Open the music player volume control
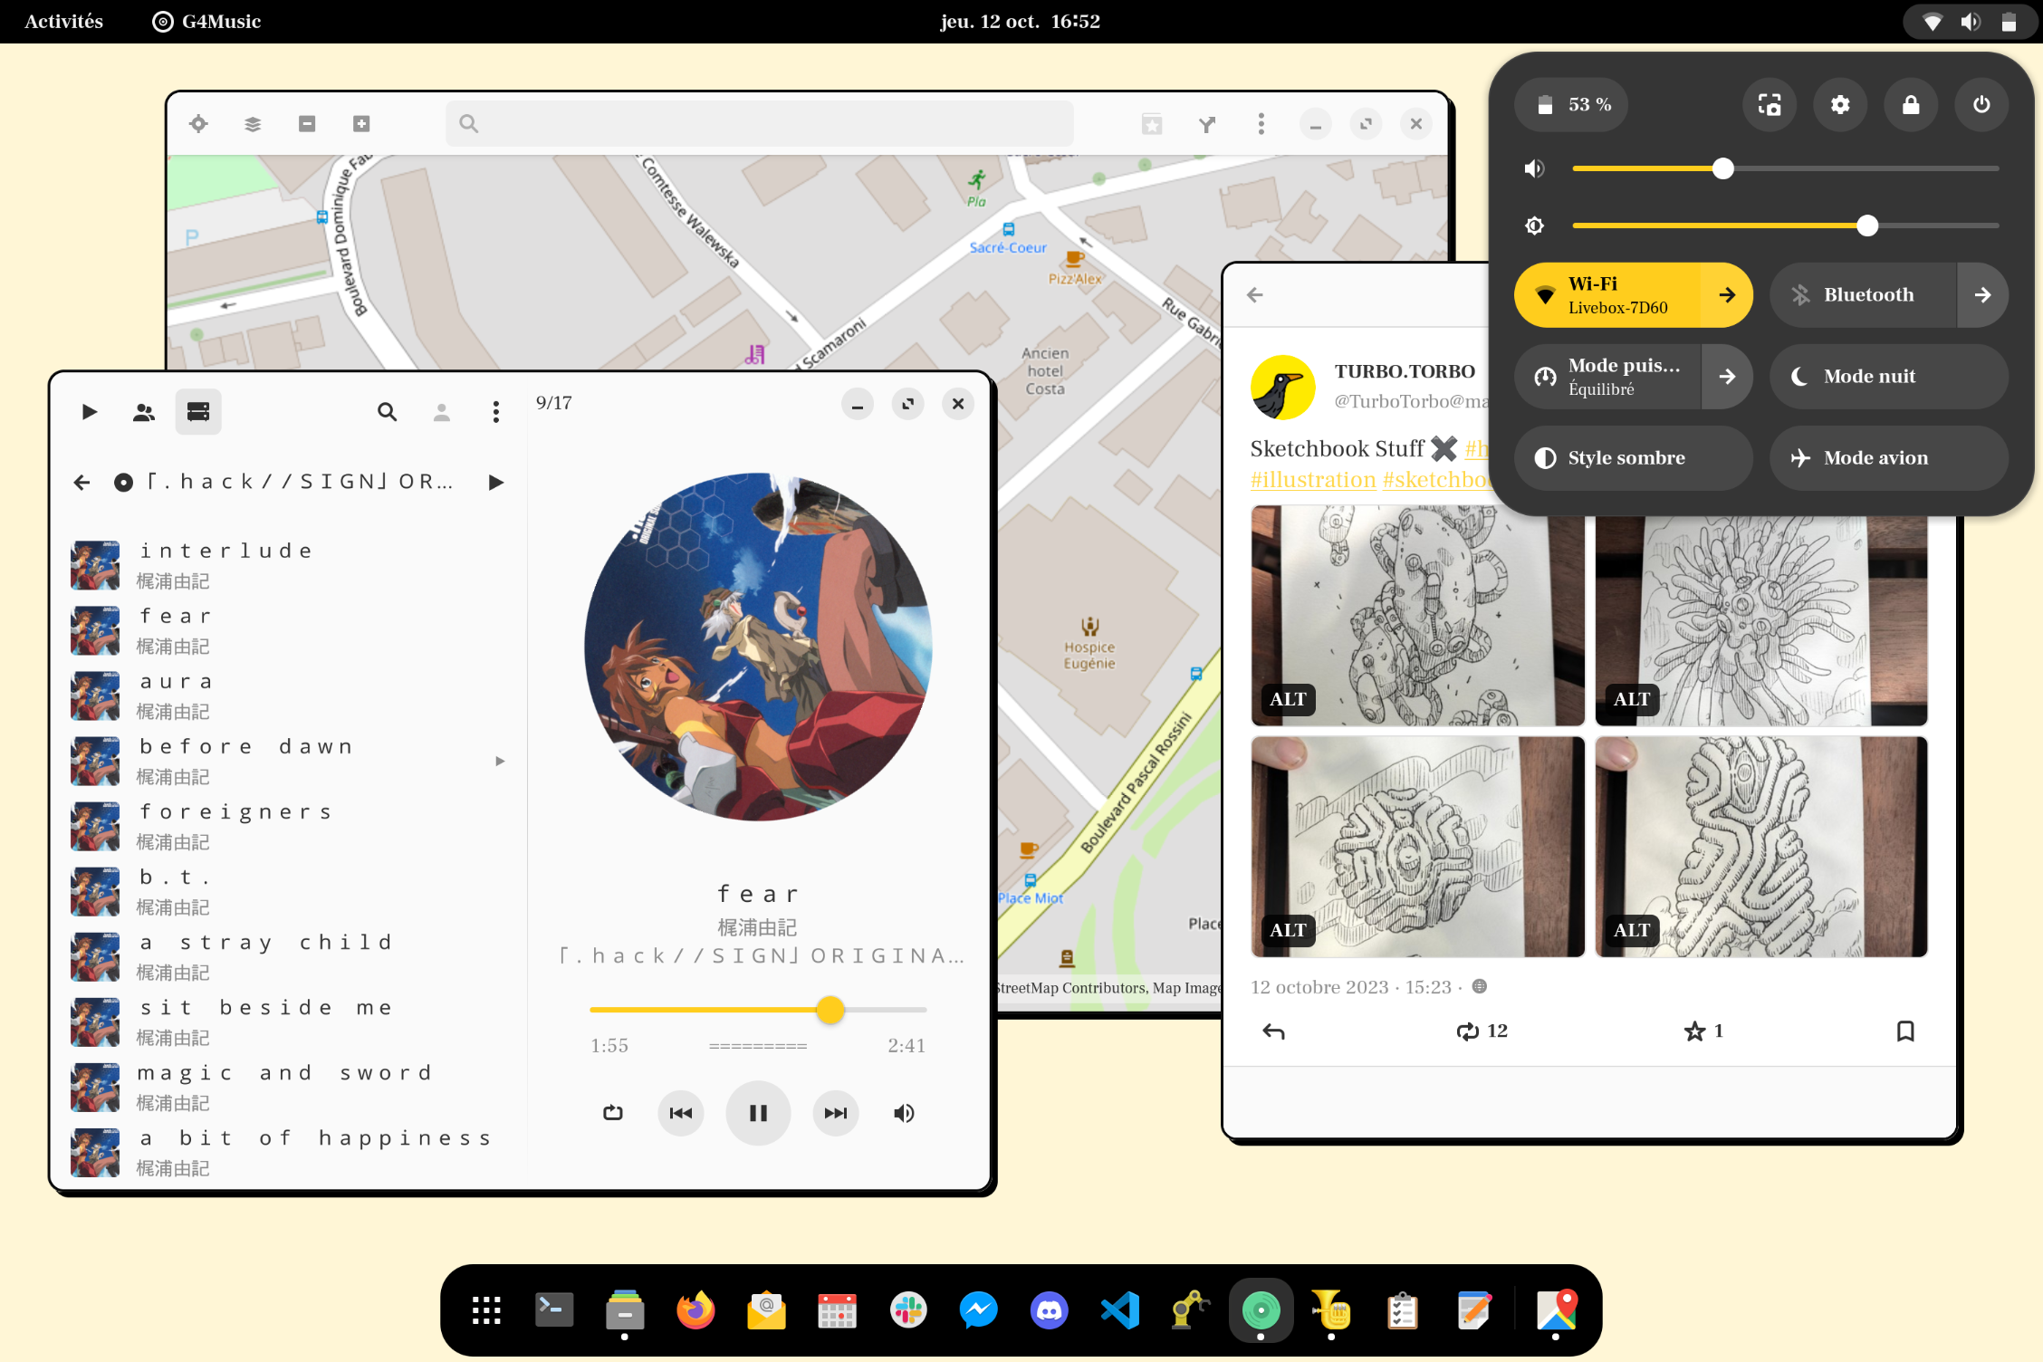 904,1113
